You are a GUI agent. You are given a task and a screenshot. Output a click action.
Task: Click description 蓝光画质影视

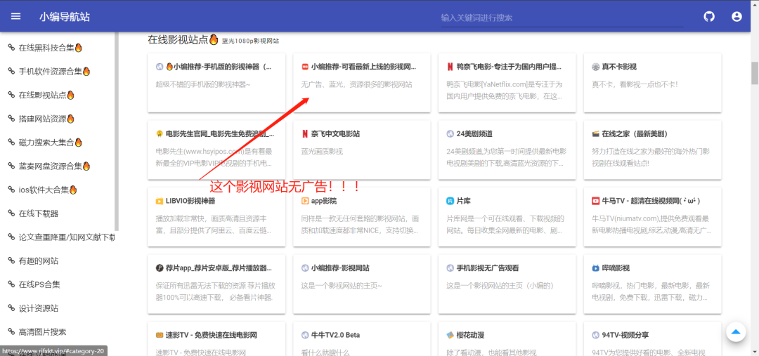[322, 152]
